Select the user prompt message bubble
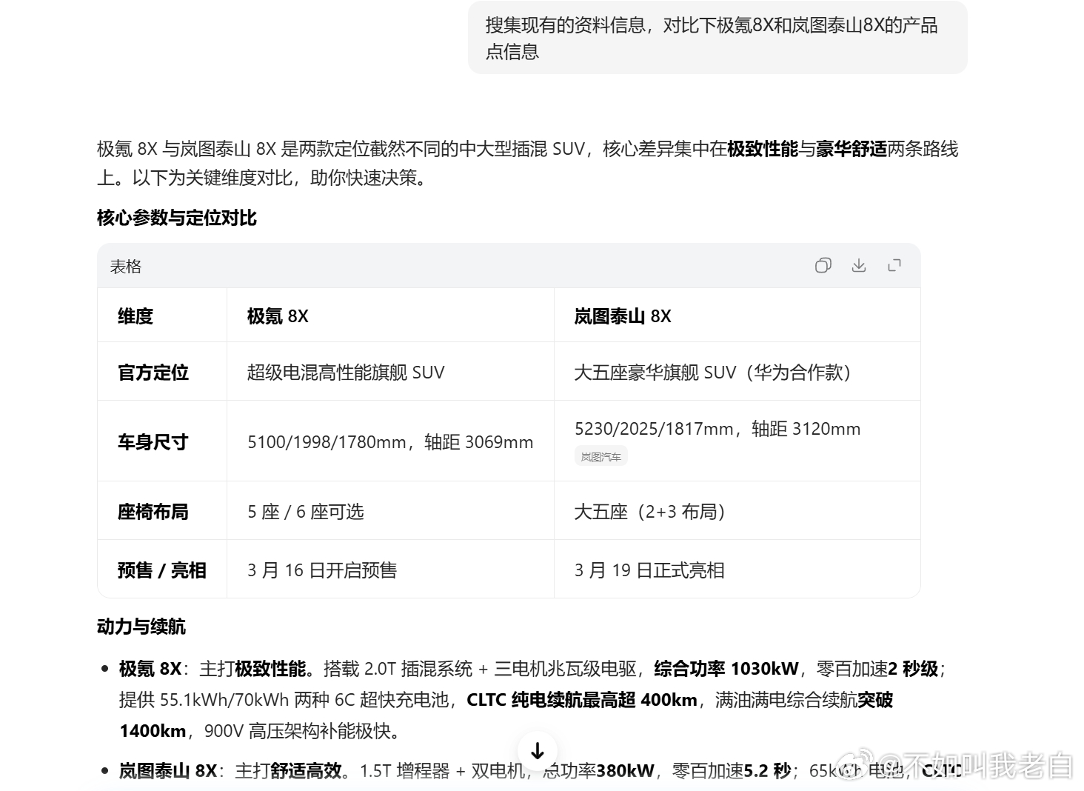Viewport: 1084px width, 791px height. pos(717,38)
